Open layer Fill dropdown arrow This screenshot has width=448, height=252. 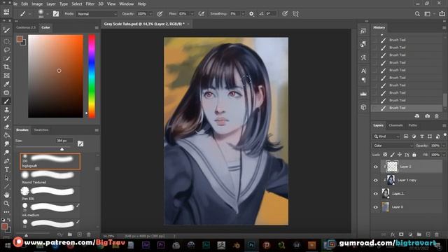click(x=443, y=155)
